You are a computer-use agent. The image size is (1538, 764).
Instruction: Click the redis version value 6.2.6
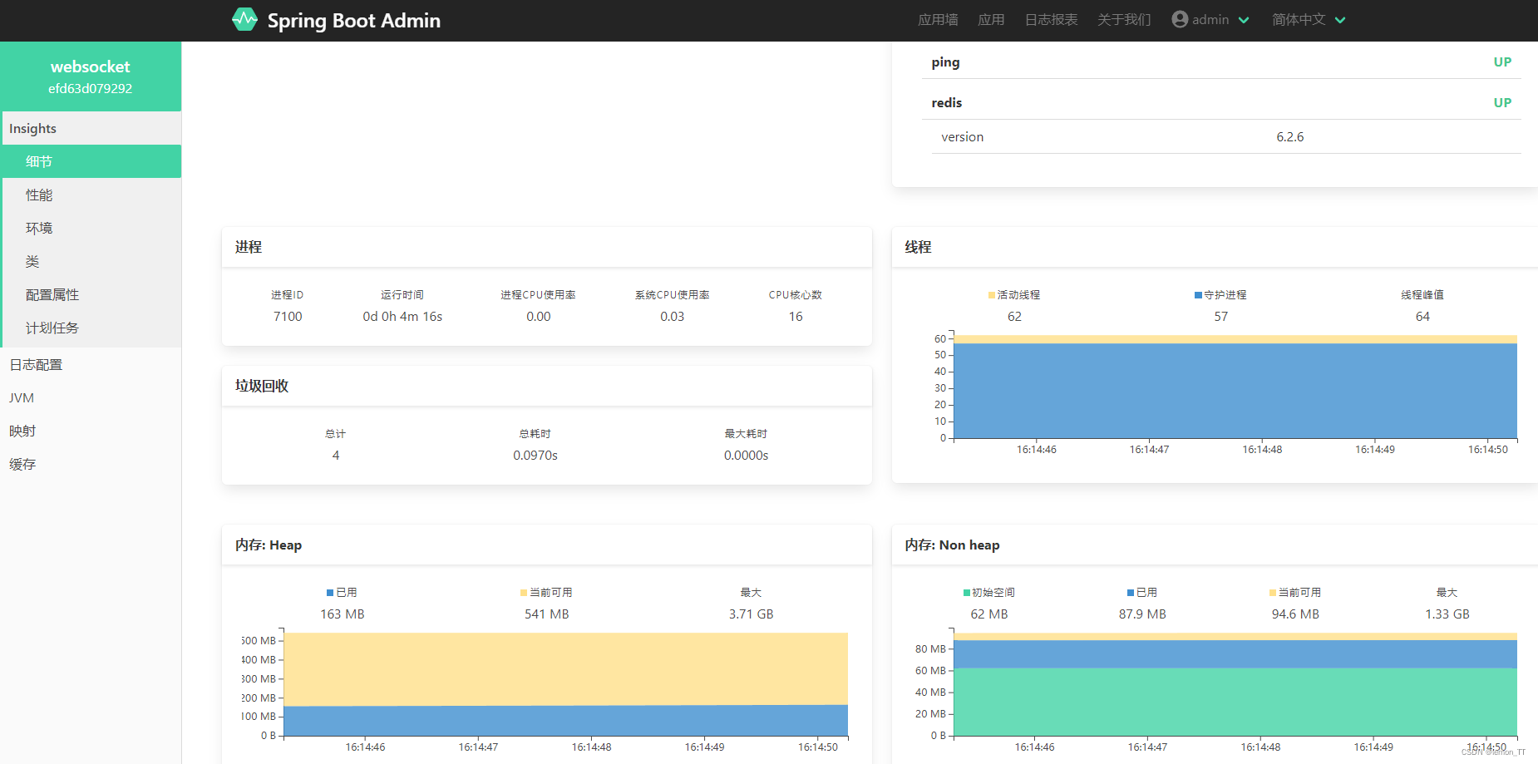[x=1289, y=136]
